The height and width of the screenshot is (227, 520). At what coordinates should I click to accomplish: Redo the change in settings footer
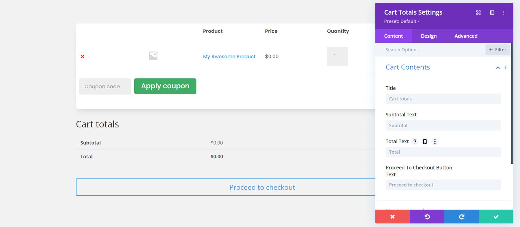click(461, 217)
